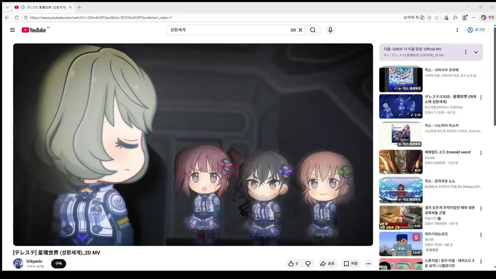The width and height of the screenshot is (496, 279).
Task: Click 다음: QWER '내 이름 맑음' Official MV
Action: coord(412,49)
